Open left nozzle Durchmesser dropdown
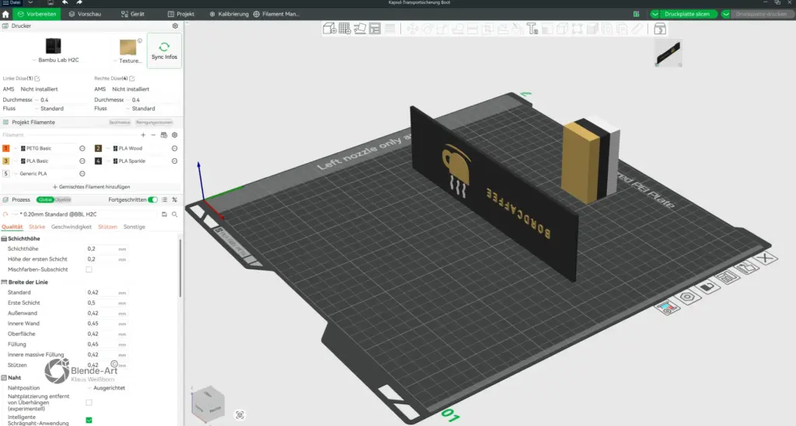 tap(60, 100)
